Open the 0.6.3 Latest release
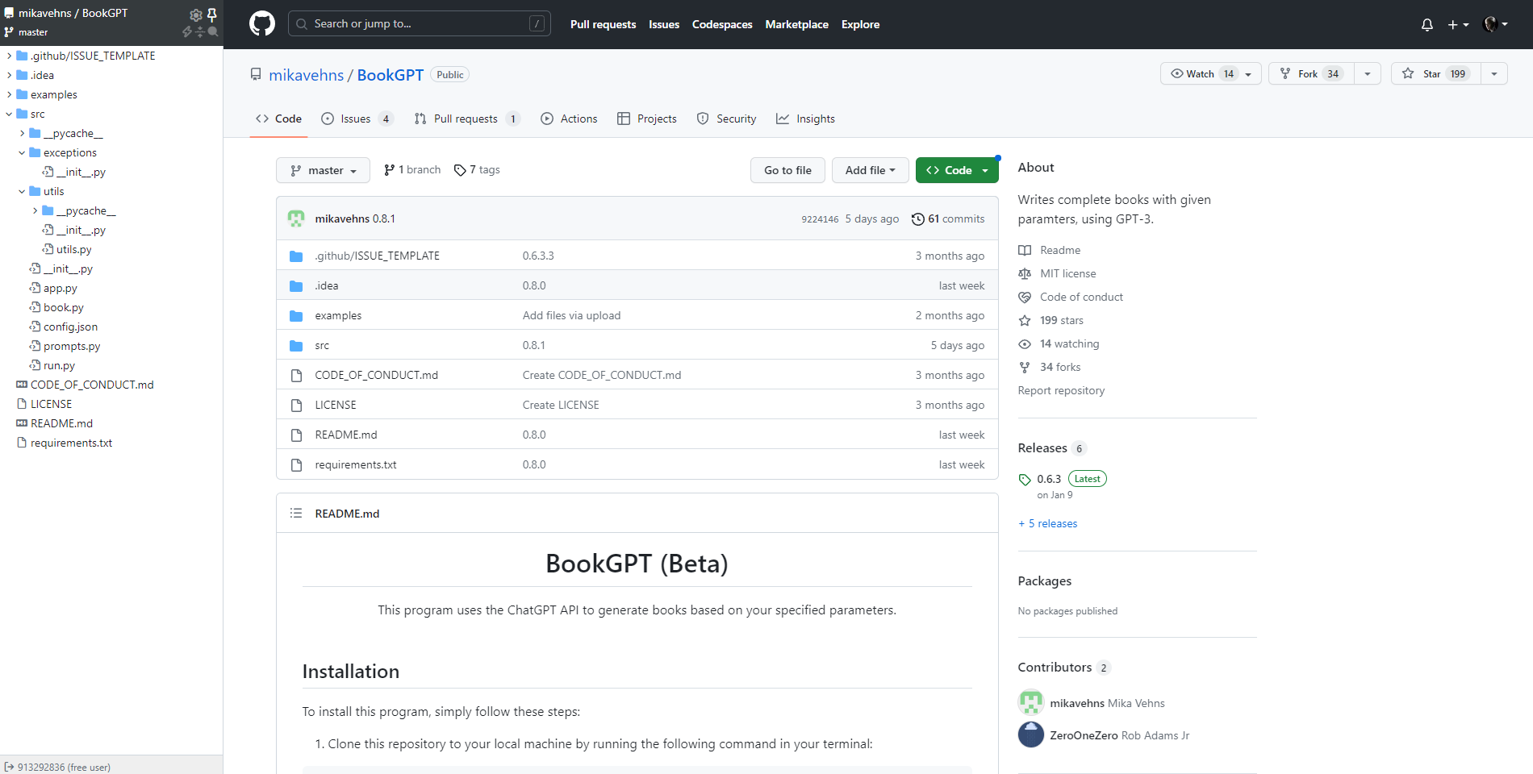Image resolution: width=1533 pixels, height=774 pixels. [x=1063, y=479]
